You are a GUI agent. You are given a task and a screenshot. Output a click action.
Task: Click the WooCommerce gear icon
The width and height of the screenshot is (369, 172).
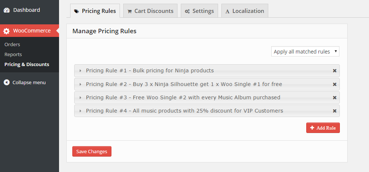point(7,31)
